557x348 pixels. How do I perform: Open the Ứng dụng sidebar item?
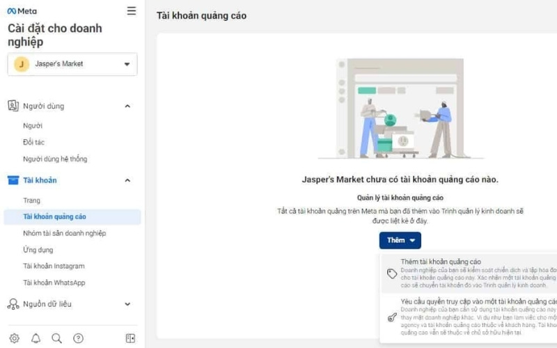[x=38, y=250]
